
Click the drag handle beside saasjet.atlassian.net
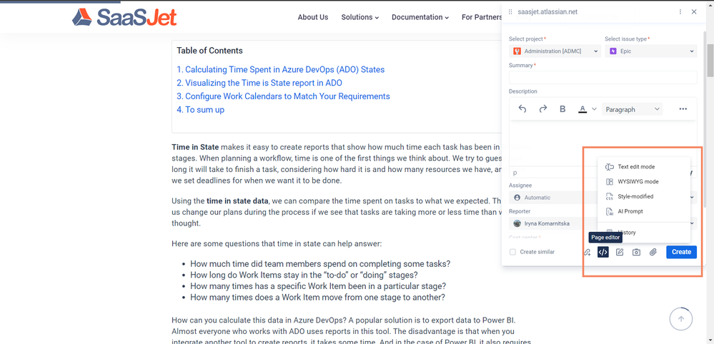510,12
